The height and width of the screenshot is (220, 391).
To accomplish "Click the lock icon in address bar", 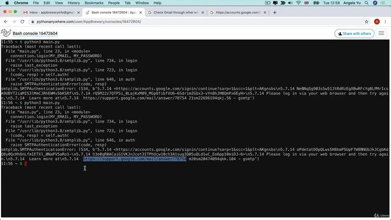I will (x=32, y=22).
